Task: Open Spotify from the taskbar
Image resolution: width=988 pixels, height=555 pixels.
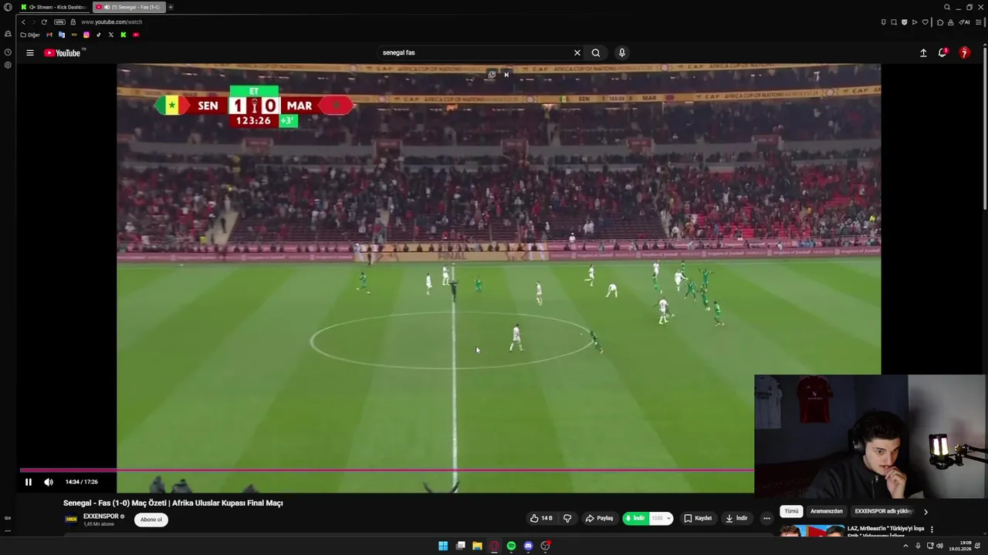Action: (511, 546)
